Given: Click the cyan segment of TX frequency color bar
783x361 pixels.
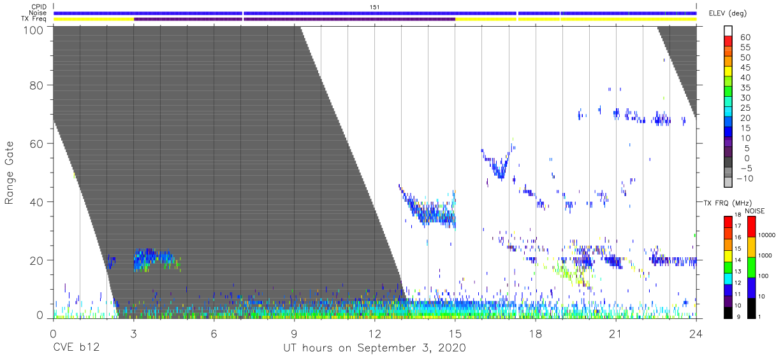Looking at the screenshot, I should [x=728, y=278].
